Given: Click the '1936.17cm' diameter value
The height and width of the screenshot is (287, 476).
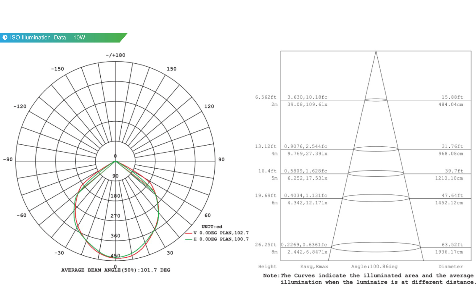Looking at the screenshot, I should [x=449, y=252].
